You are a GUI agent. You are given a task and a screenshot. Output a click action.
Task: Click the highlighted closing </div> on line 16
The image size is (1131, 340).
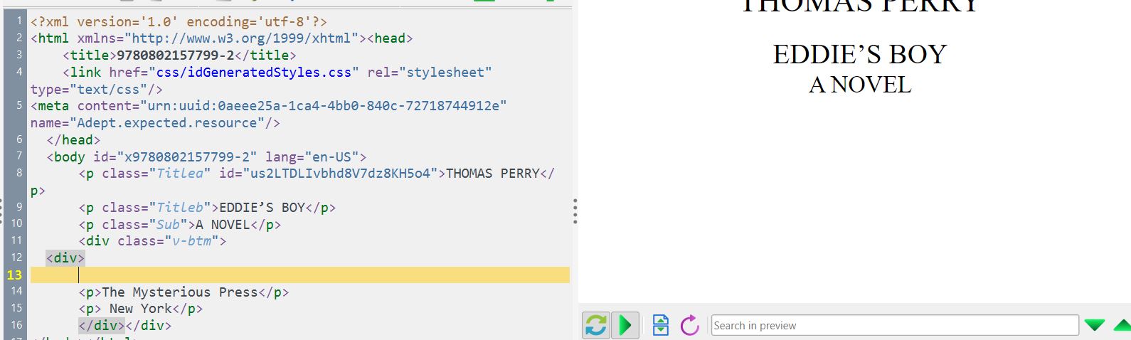(x=102, y=325)
